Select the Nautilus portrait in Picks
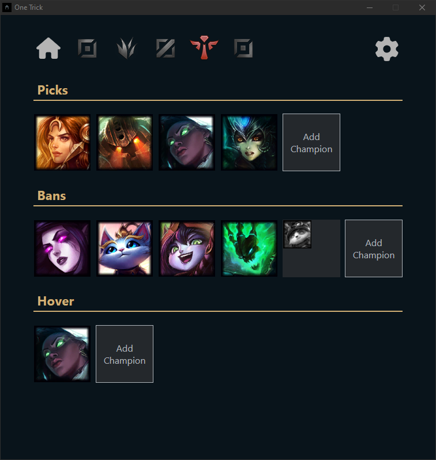The width and height of the screenshot is (436, 460). click(x=125, y=142)
